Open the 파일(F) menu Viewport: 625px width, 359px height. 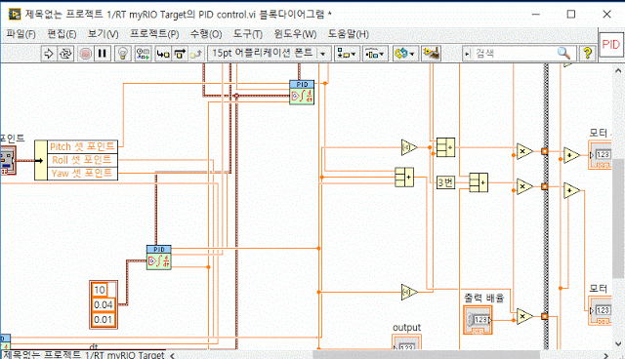(21, 34)
